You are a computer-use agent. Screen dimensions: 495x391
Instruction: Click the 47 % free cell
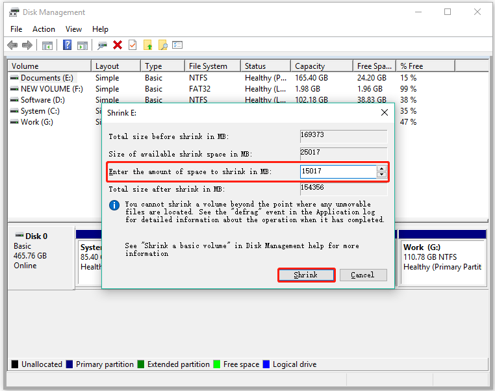click(x=408, y=122)
